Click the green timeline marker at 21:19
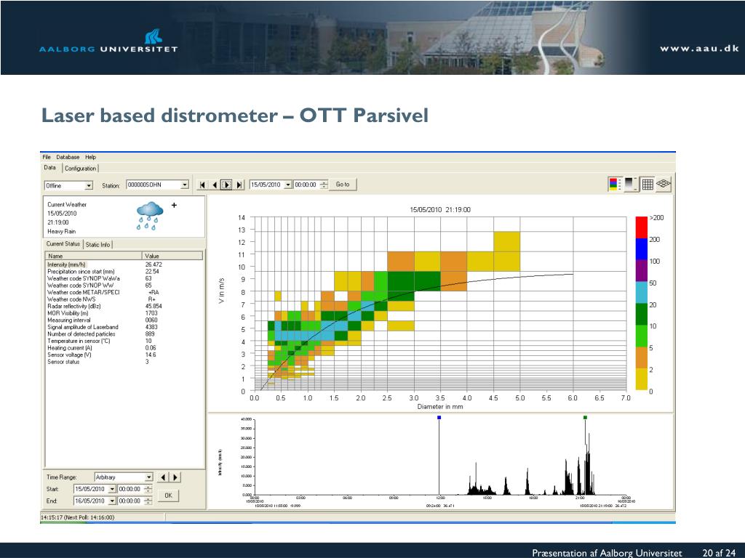745x558 pixels. [586, 418]
